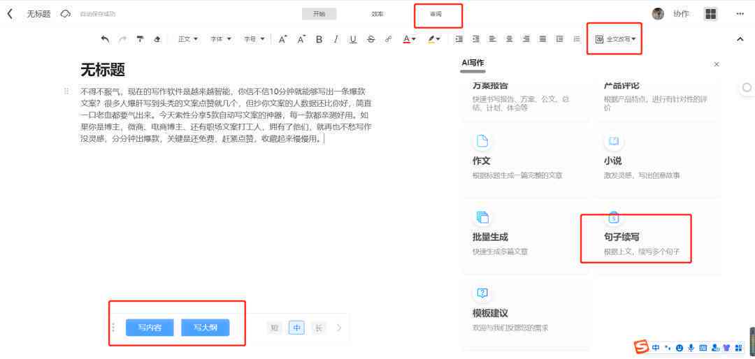Screen dimensions: 755x359
Task: Click the 协作 collaborate button
Action: [x=681, y=14]
